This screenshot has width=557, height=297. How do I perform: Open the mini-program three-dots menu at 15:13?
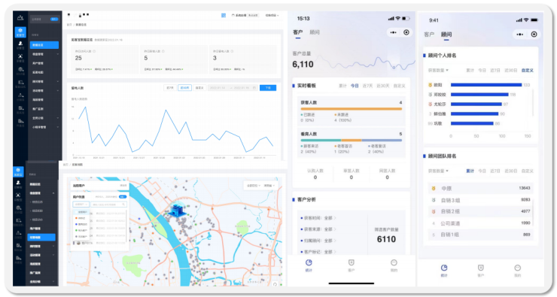point(393,32)
